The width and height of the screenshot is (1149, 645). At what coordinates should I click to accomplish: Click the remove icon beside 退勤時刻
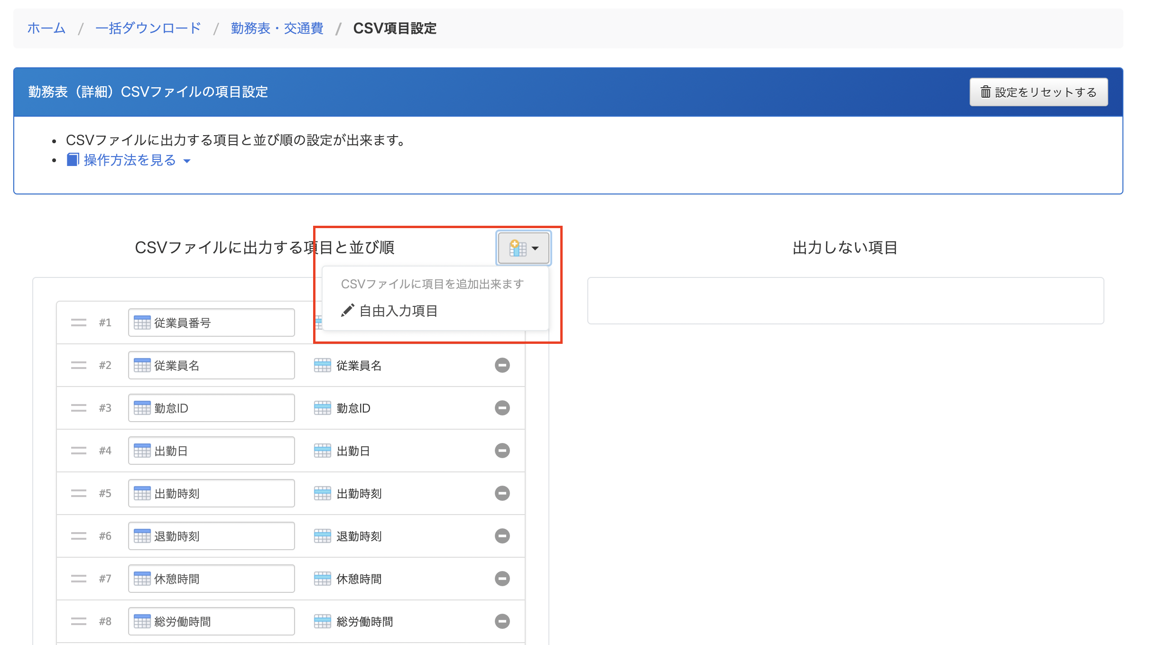click(x=502, y=536)
